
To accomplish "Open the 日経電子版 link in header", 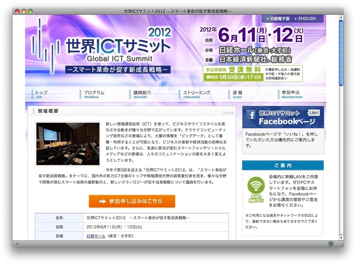I will (x=278, y=18).
